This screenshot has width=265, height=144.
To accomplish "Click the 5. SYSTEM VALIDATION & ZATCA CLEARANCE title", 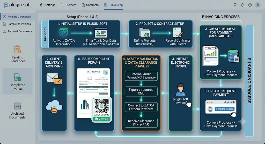I will [x=141, y=63].
